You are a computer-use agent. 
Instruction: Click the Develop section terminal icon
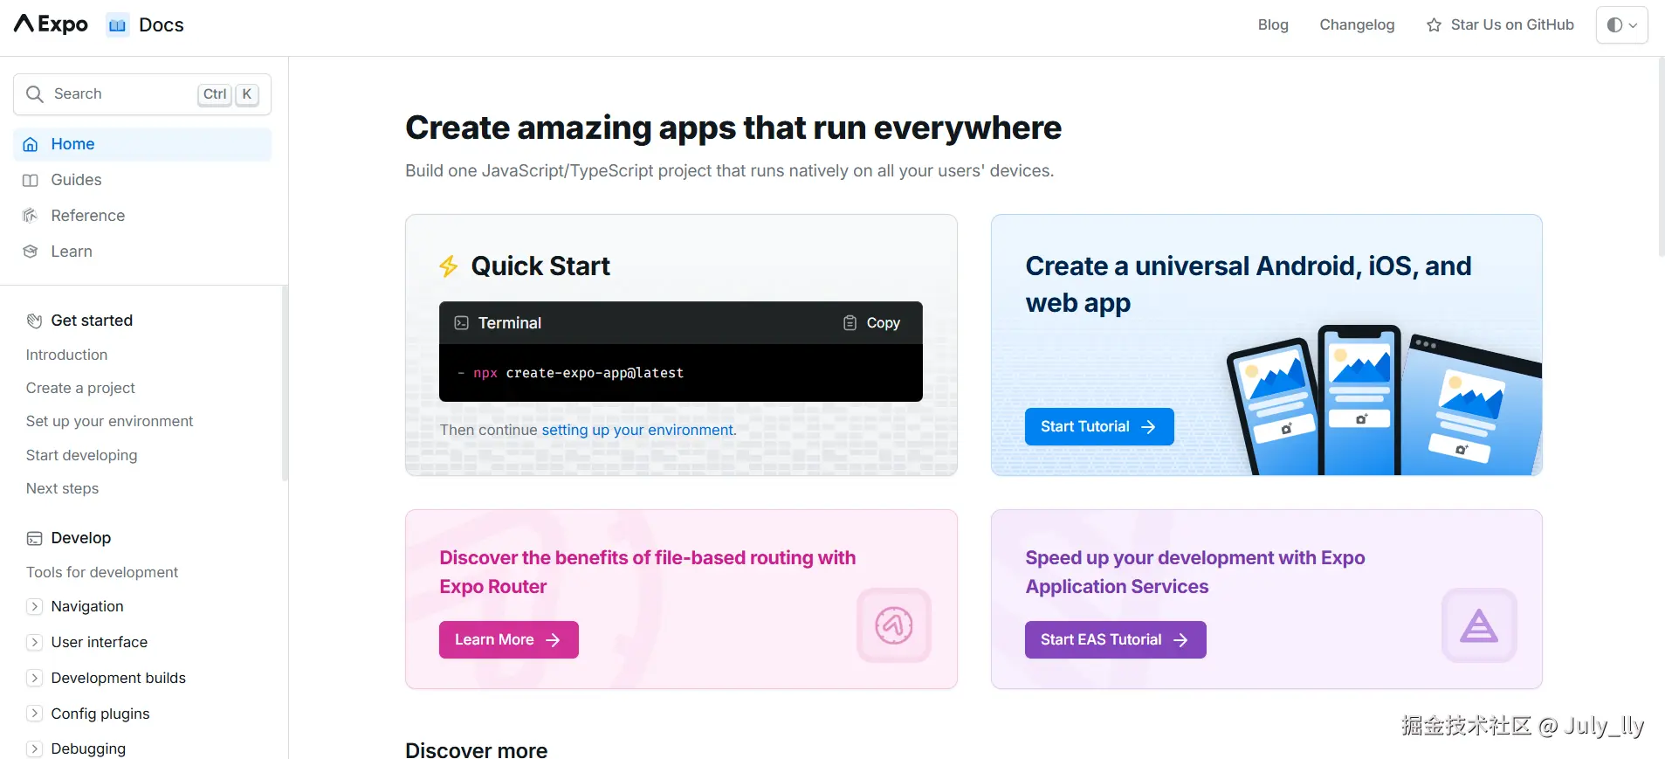coord(34,539)
